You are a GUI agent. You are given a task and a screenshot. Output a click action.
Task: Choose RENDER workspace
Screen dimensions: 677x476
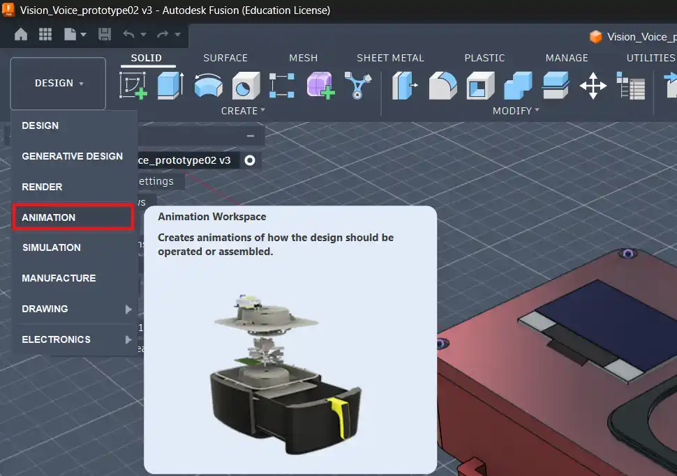(74, 187)
